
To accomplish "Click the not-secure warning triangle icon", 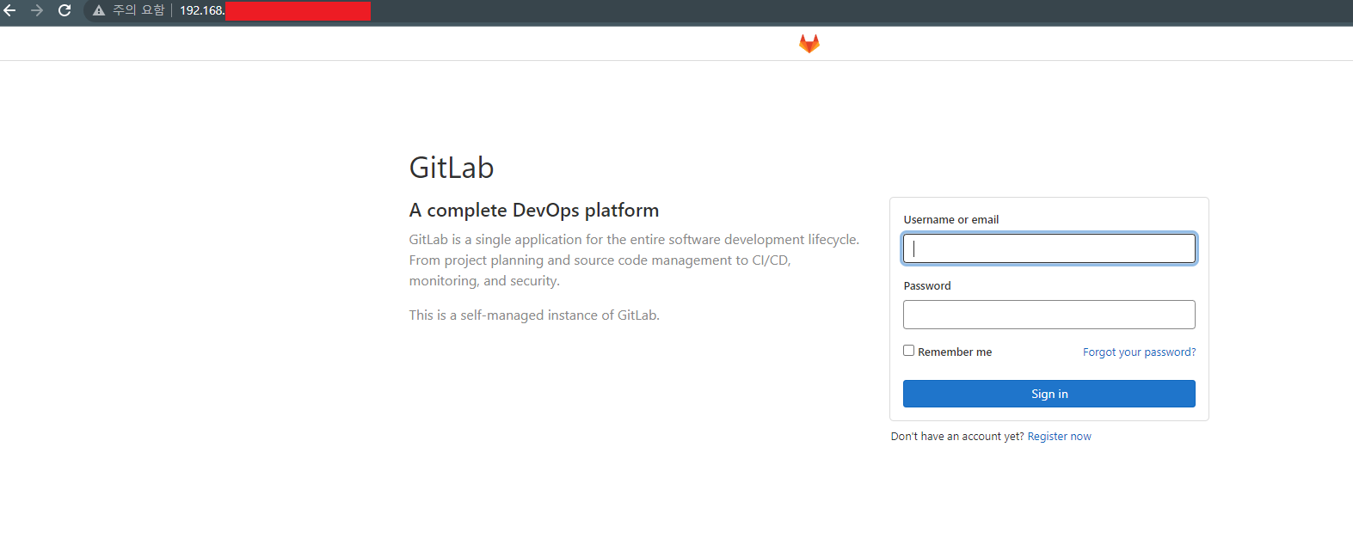I will point(99,10).
